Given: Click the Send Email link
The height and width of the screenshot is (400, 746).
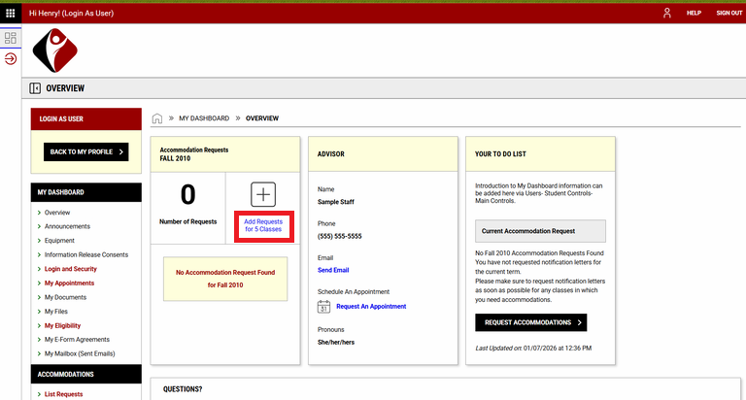Looking at the screenshot, I should coord(333,270).
